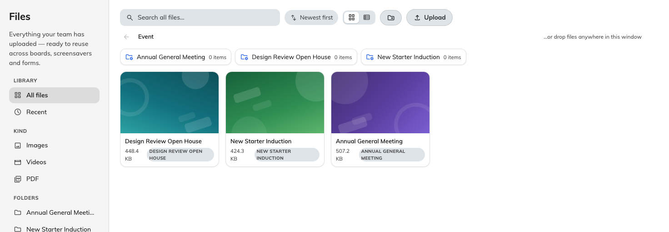
Task: Open the Annual General Meeting folder chip
Action: point(176,57)
